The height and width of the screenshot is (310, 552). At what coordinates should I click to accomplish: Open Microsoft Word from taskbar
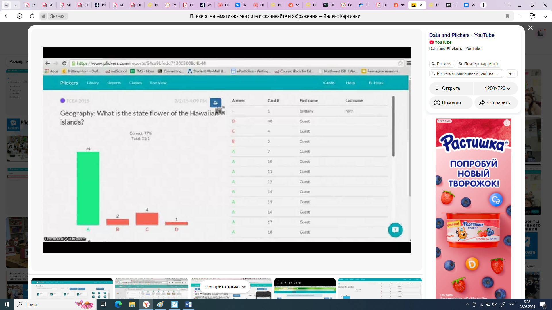[x=189, y=304]
